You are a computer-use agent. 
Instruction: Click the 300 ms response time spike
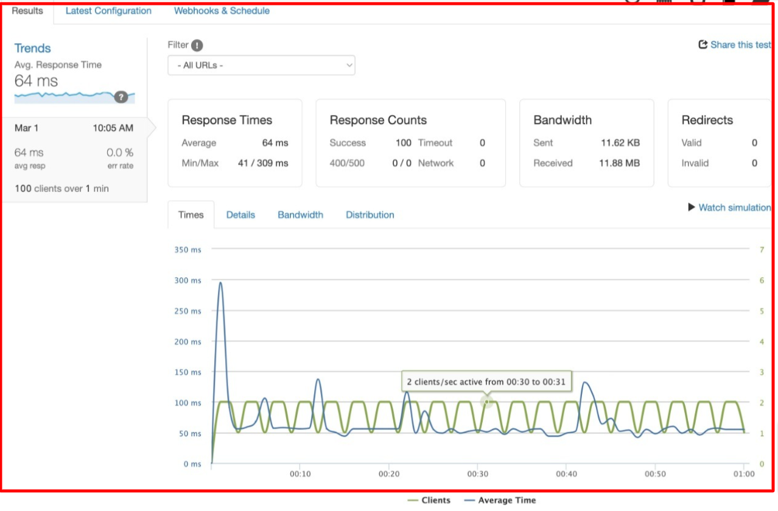coord(220,283)
